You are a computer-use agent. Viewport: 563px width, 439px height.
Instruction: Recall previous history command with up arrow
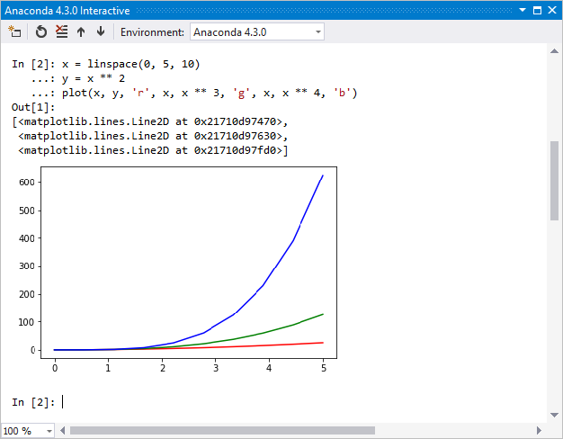tap(81, 31)
